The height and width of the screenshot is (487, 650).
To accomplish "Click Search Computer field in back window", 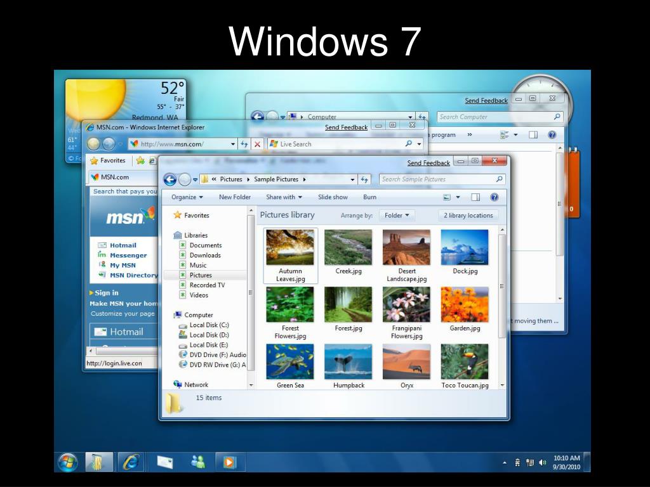I will coord(500,117).
